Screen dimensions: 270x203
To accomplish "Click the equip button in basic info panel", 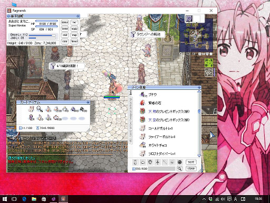I will pyautogui.click(x=74, y=29).
